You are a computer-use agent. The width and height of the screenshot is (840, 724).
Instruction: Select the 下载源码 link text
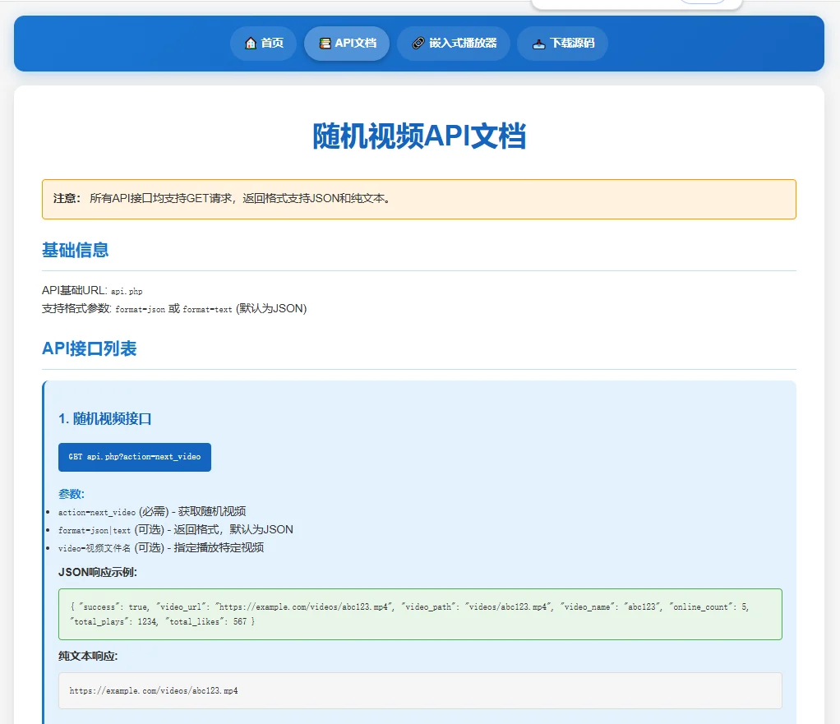pos(572,44)
